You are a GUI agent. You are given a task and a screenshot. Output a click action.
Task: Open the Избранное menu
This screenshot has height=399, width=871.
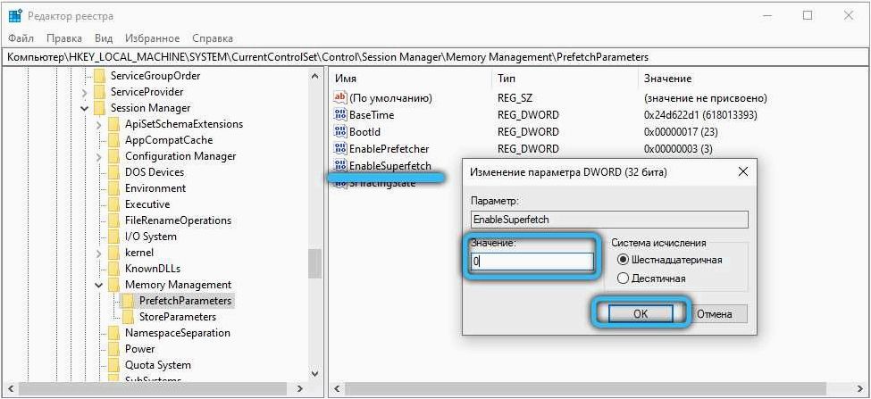click(152, 38)
